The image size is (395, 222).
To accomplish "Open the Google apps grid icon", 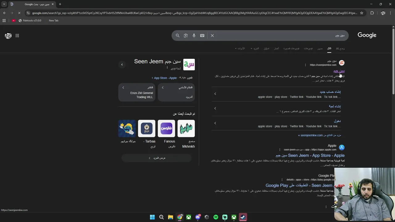I will tap(17, 35).
